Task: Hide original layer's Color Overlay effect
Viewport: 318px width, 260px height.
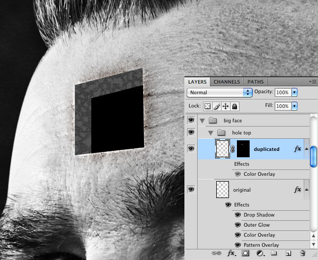Action: 237,235
